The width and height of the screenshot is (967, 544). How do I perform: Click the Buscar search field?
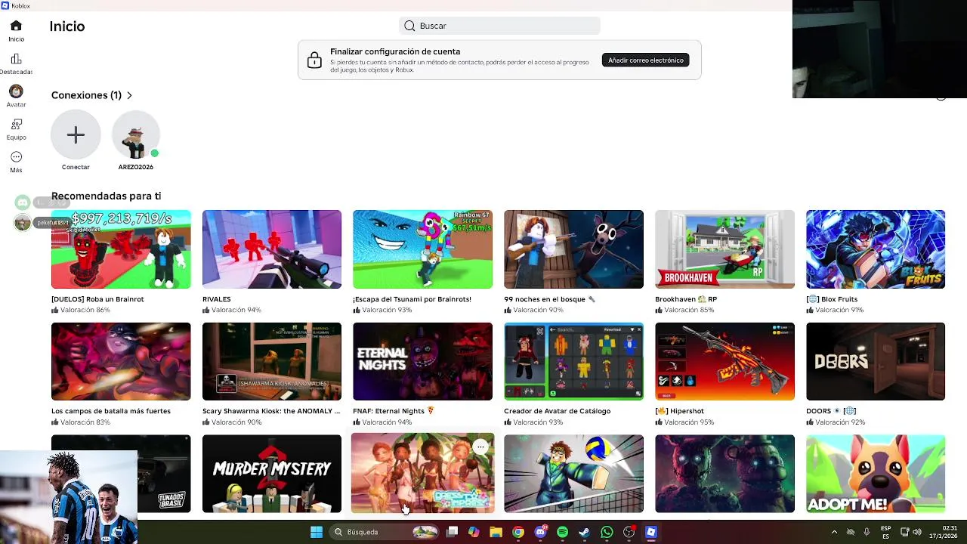point(499,26)
